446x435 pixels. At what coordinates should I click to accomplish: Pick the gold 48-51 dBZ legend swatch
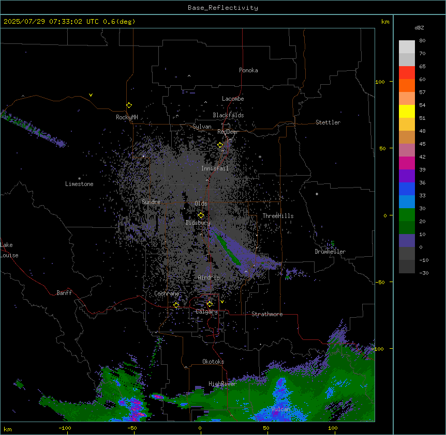[407, 125]
